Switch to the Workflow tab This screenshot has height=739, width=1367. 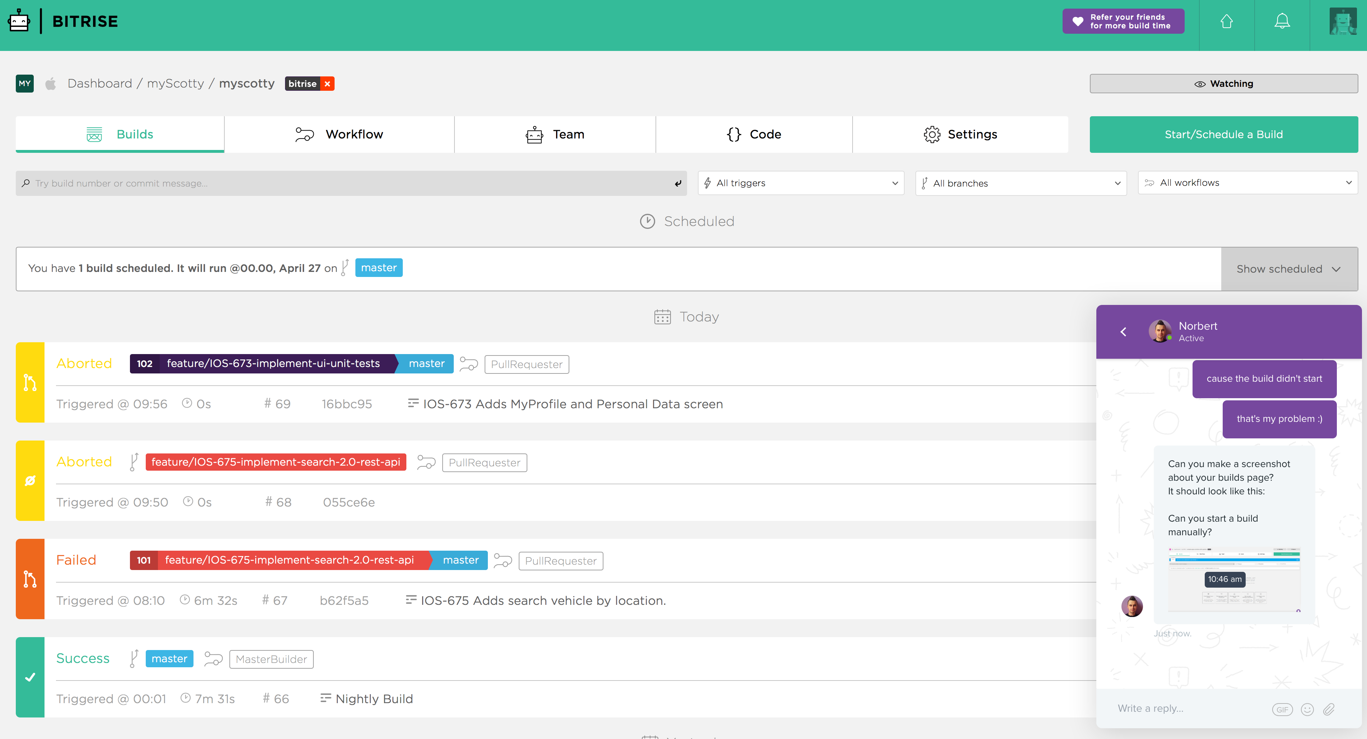point(339,134)
